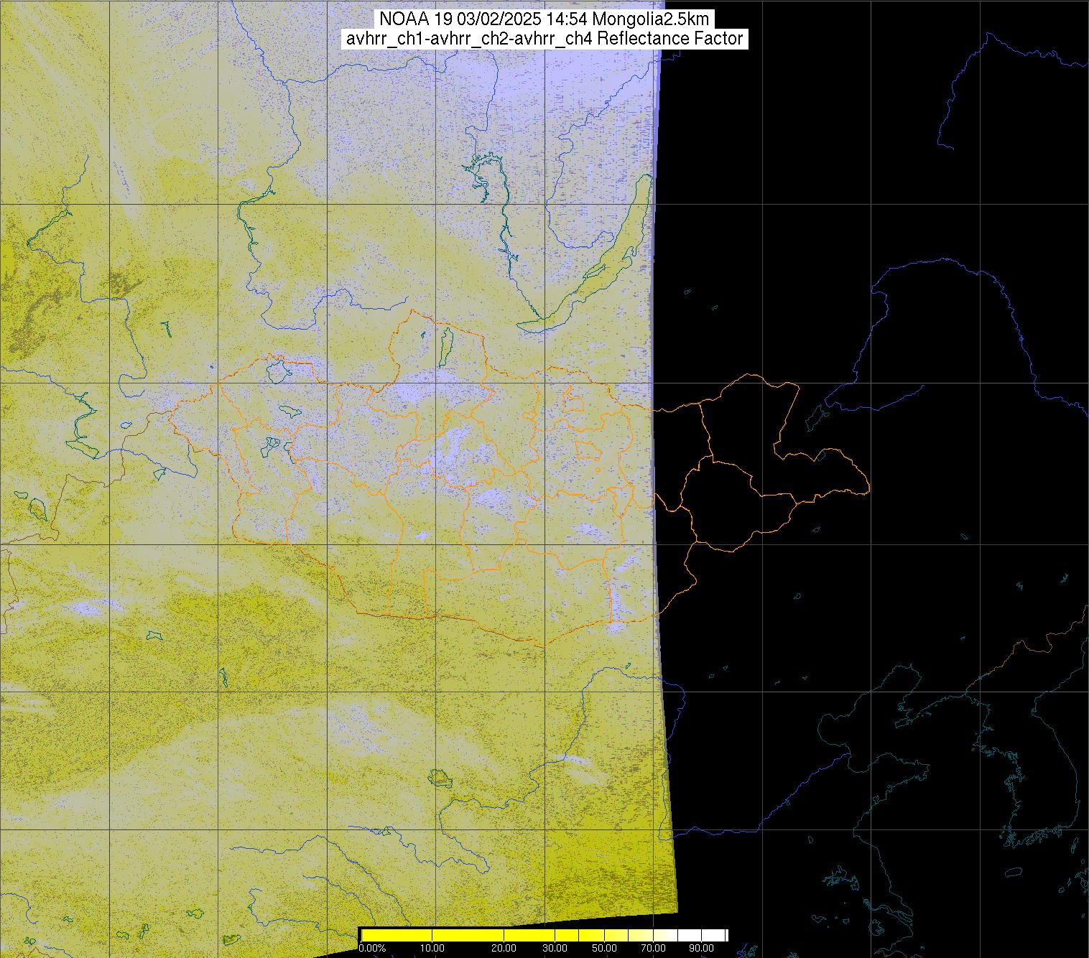The image size is (1089, 958).
Task: Click the 'NOAA 19 03/02/2025 14:54 Mongolia2.5km' title
Action: [543, 19]
